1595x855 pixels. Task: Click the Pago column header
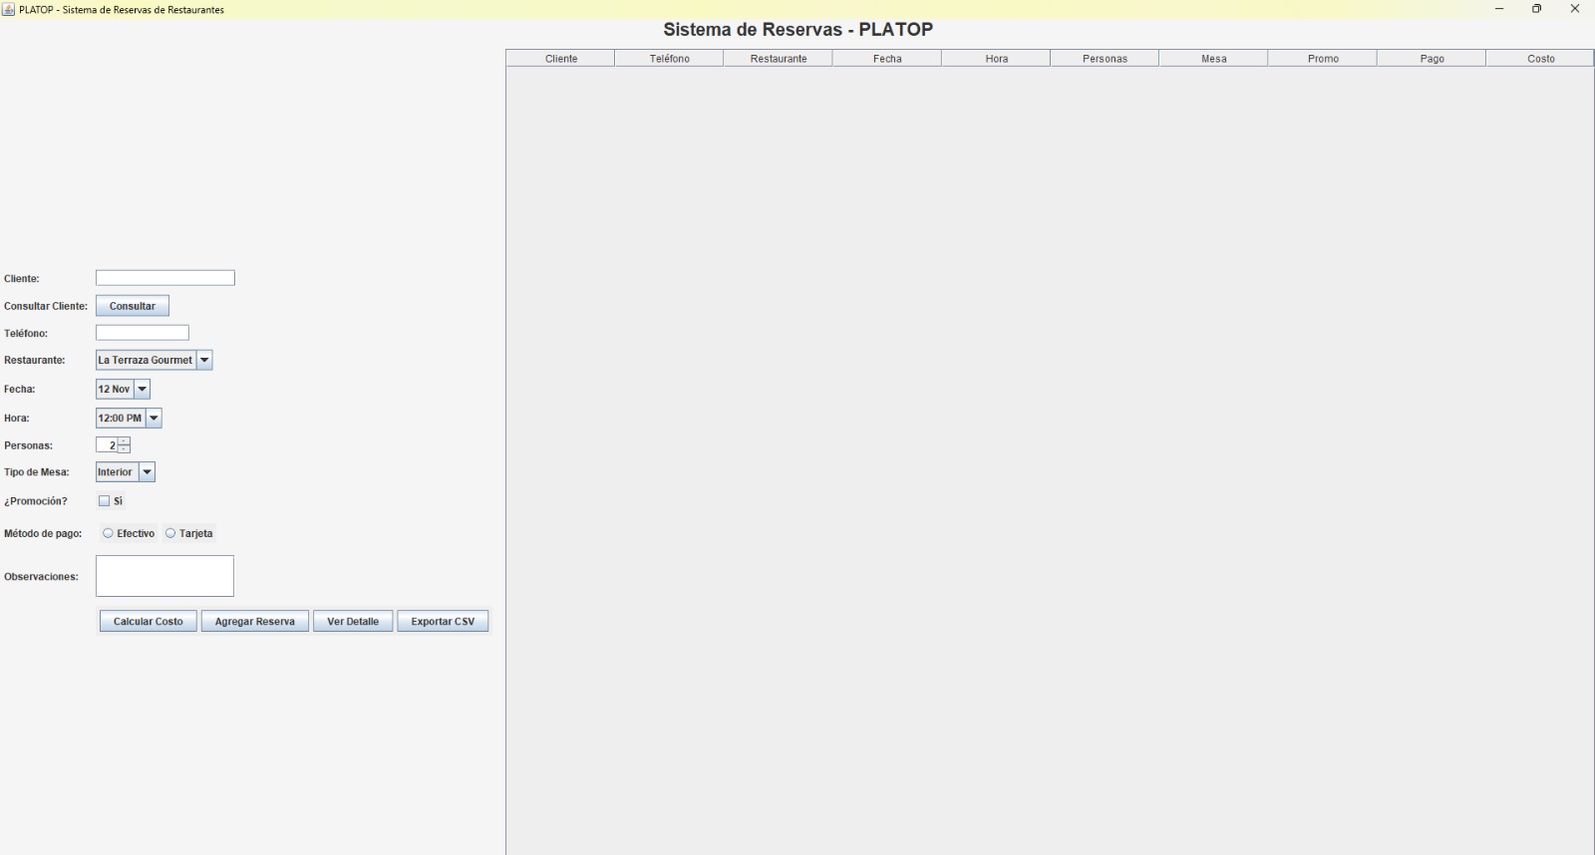click(1433, 59)
